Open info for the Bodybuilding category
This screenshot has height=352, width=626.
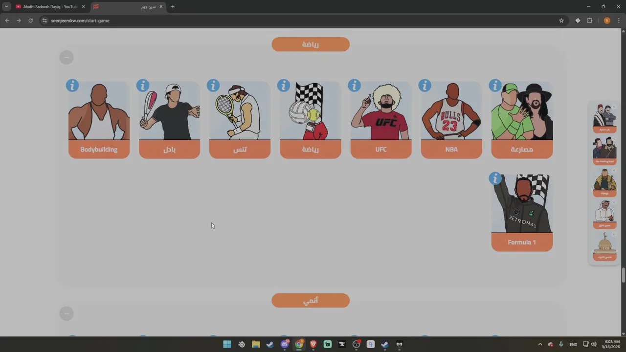72,86
